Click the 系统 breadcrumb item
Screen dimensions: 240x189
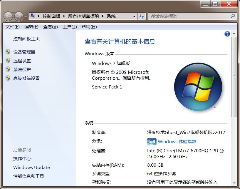click(x=111, y=16)
